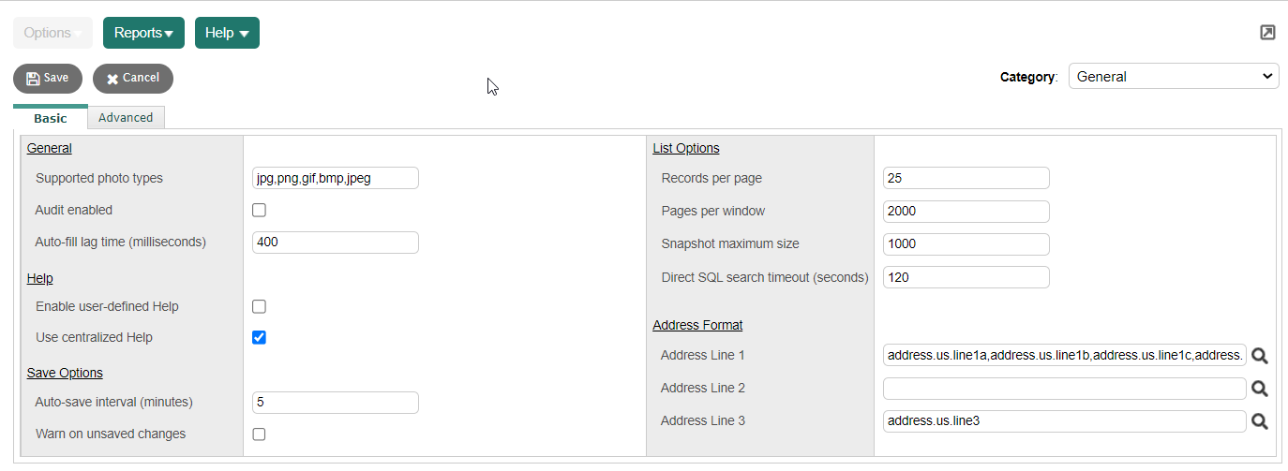Click the Address Line 1 search magnifier icon
The height and width of the screenshot is (471, 1288).
tap(1260, 356)
